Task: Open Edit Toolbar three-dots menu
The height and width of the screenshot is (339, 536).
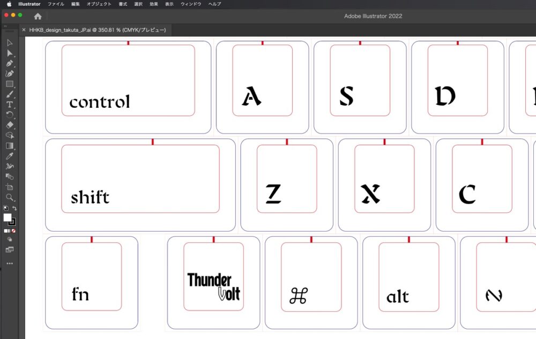Action: 10,263
